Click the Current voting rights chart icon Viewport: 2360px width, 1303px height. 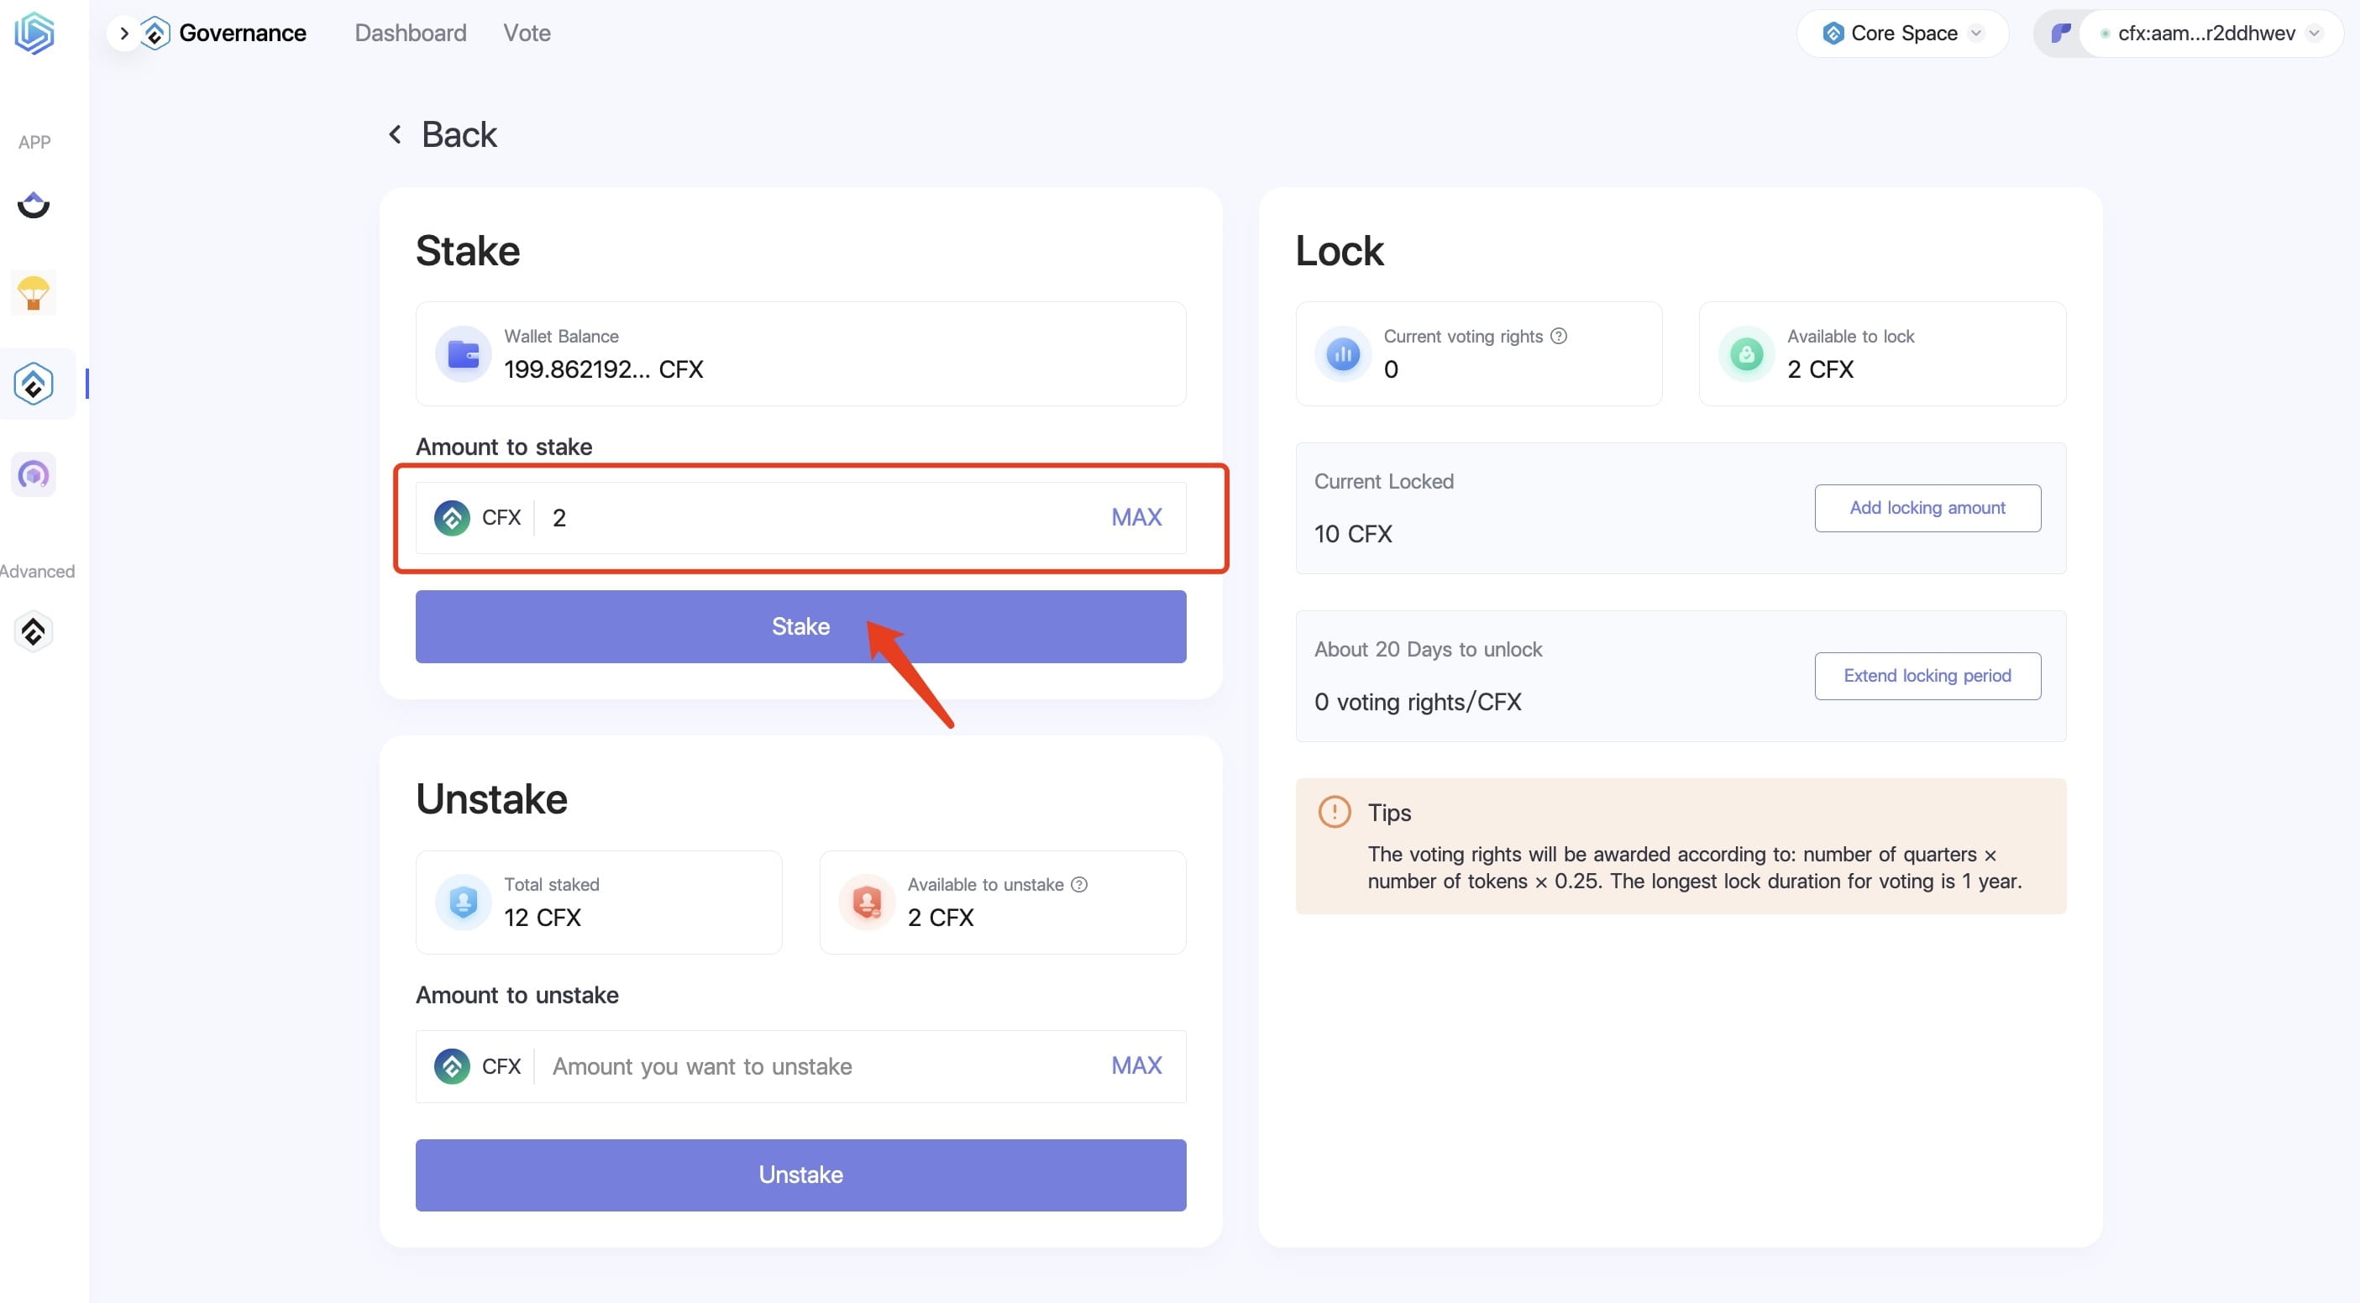click(x=1343, y=353)
